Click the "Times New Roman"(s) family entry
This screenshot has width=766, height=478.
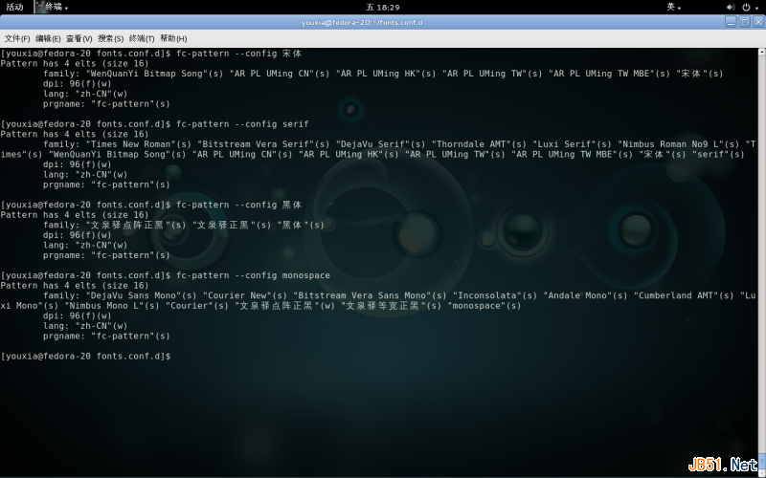139,144
